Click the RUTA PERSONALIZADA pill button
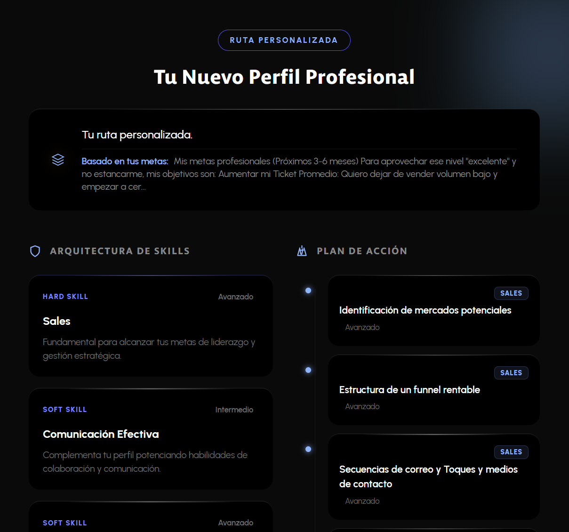The height and width of the screenshot is (532, 569). [x=284, y=40]
